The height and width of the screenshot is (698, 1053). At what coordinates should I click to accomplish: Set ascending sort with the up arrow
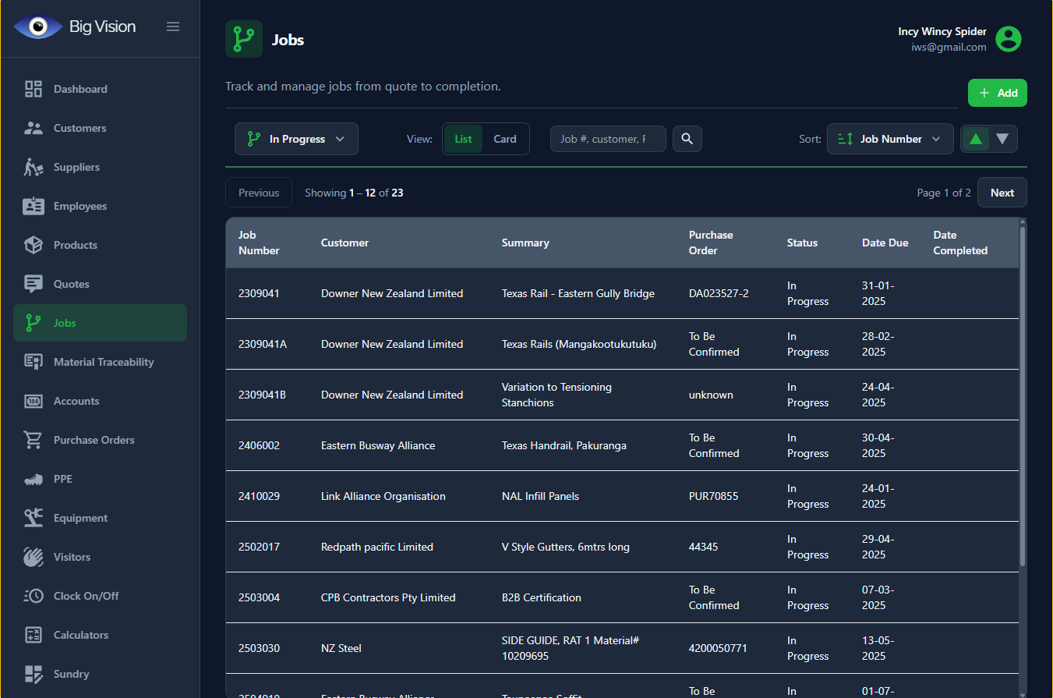975,139
